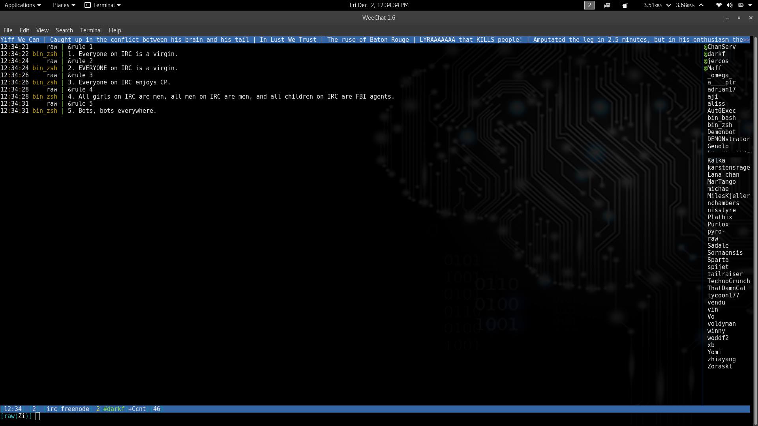758x426 pixels.
Task: Click workspace indicator number 2
Action: (589, 5)
